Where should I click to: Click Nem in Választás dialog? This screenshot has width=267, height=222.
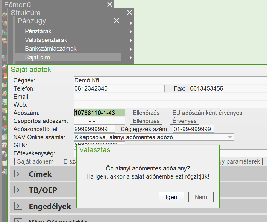click(201, 197)
